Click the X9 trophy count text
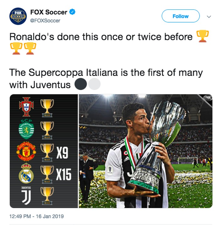The width and height of the screenshot is (220, 225). point(63,153)
